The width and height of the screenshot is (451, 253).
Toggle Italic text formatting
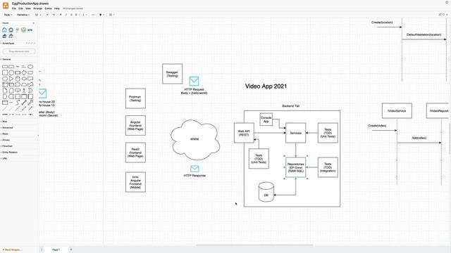(66, 15)
